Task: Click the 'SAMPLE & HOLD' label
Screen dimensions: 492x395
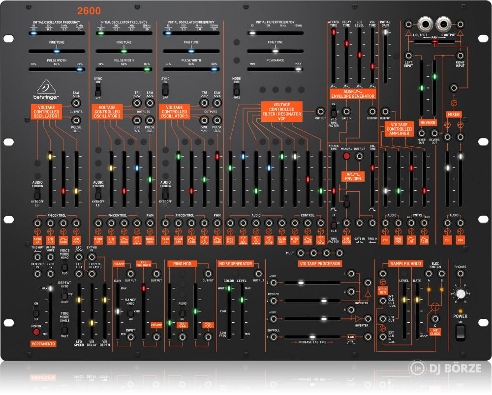Action: coord(406,264)
